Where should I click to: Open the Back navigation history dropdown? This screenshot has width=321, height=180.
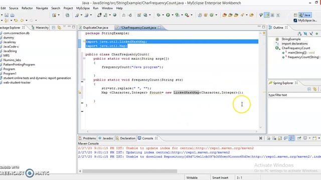pyautogui.click(x=27, y=20)
